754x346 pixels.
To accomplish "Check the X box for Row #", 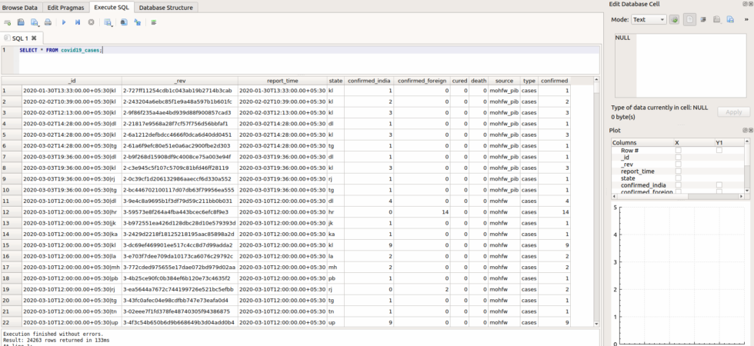I will pos(678,151).
